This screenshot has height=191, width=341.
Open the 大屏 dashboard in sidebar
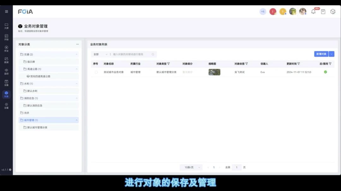pyautogui.click(x=6, y=26)
